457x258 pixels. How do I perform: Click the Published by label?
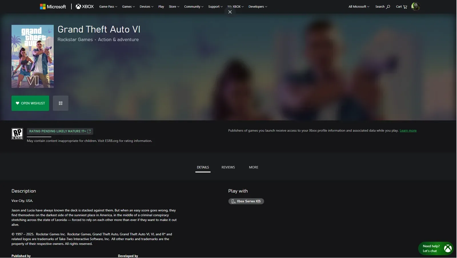coord(21,256)
